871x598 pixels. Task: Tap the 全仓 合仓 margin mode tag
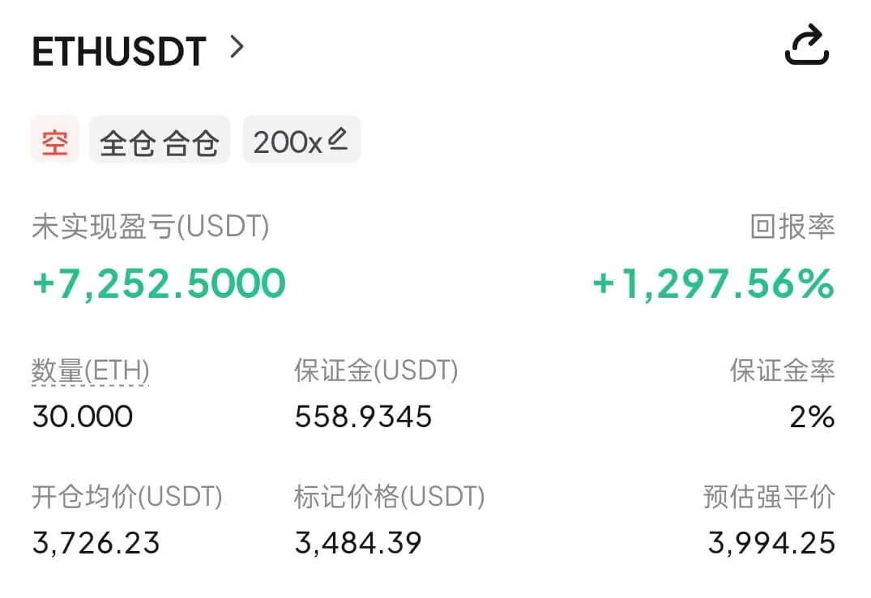pyautogui.click(x=160, y=140)
